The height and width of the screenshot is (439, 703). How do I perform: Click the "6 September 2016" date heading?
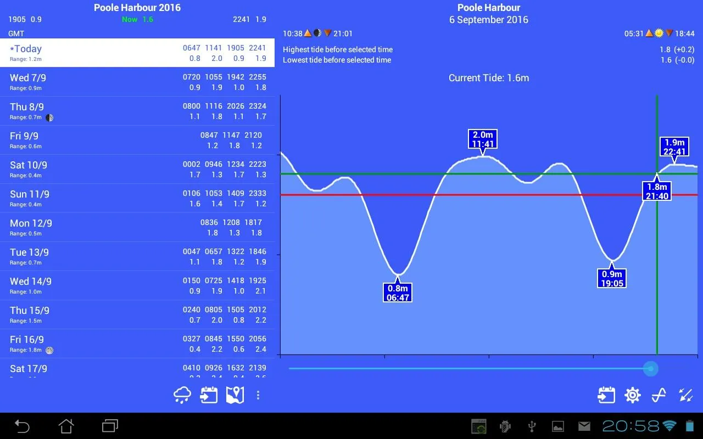pyautogui.click(x=489, y=20)
